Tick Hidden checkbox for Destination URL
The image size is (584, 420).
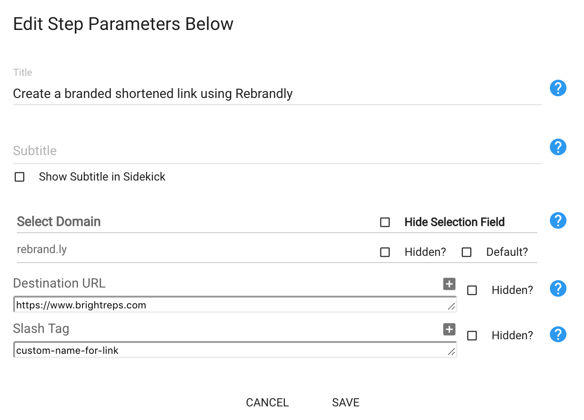(x=472, y=290)
